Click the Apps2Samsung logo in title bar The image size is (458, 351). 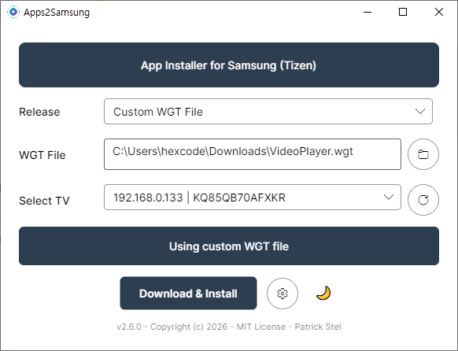pos(13,12)
